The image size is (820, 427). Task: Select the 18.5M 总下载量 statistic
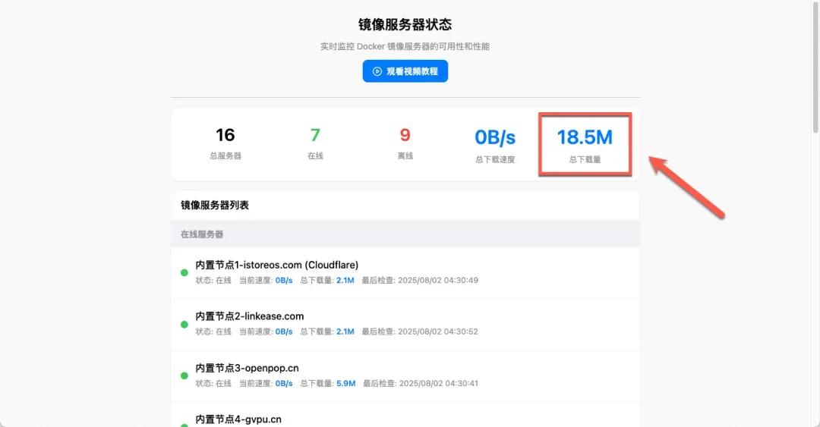585,146
